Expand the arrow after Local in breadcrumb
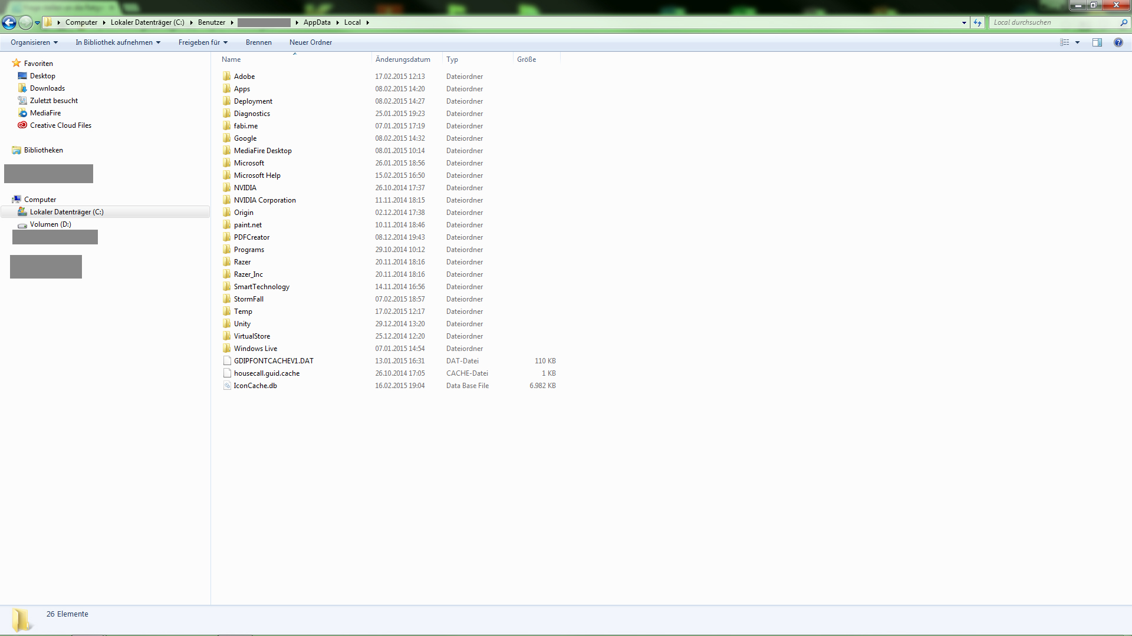 click(368, 22)
